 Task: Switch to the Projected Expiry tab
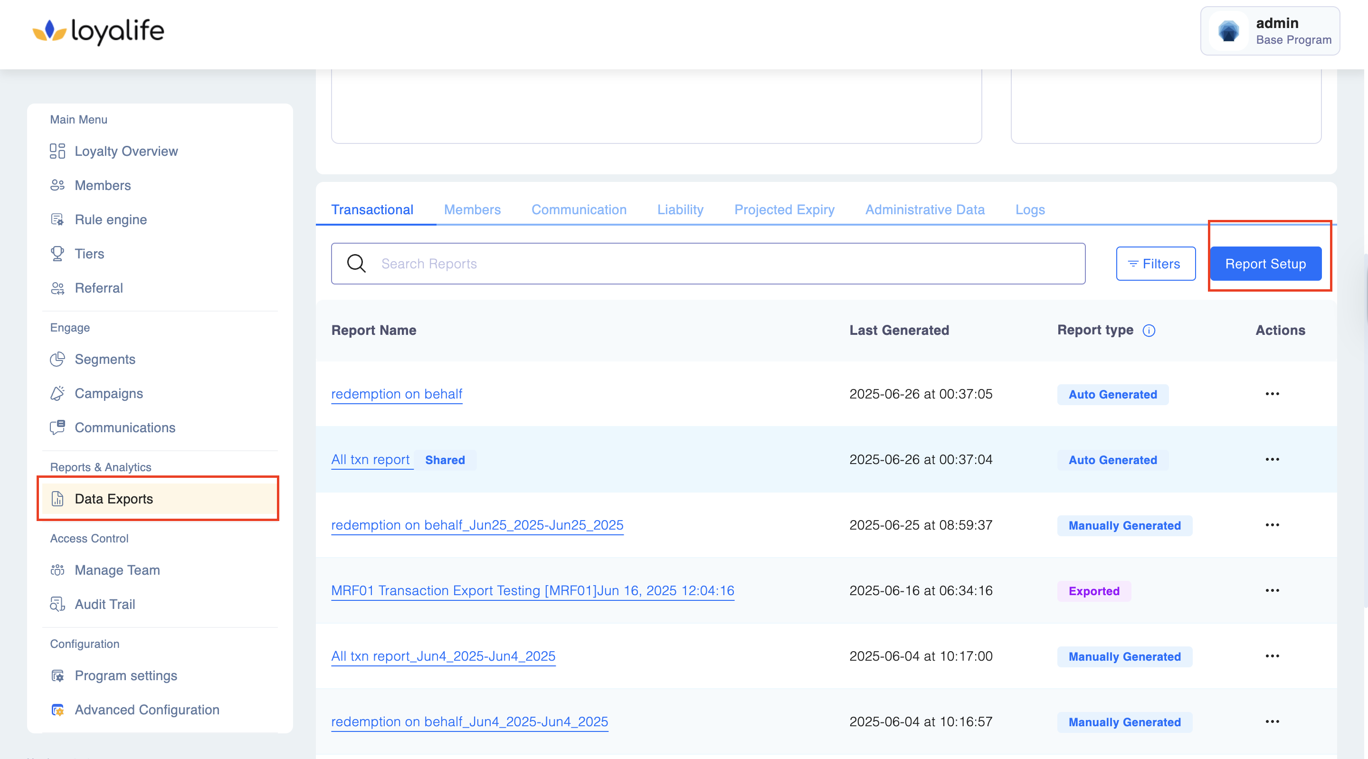(x=784, y=210)
